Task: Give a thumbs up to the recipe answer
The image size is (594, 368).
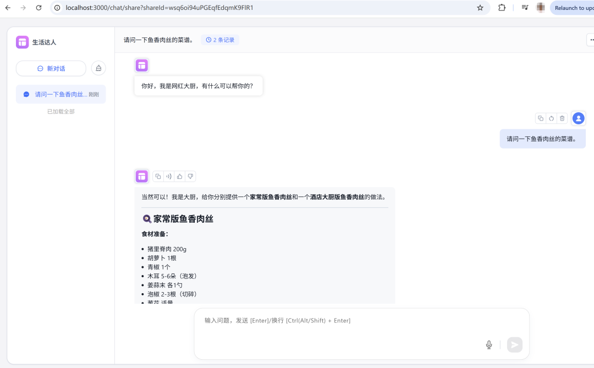Action: [x=180, y=176]
